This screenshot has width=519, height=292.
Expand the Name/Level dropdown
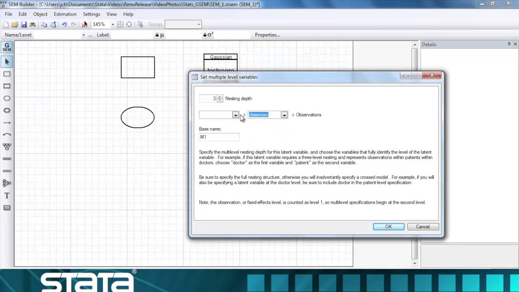(84, 35)
